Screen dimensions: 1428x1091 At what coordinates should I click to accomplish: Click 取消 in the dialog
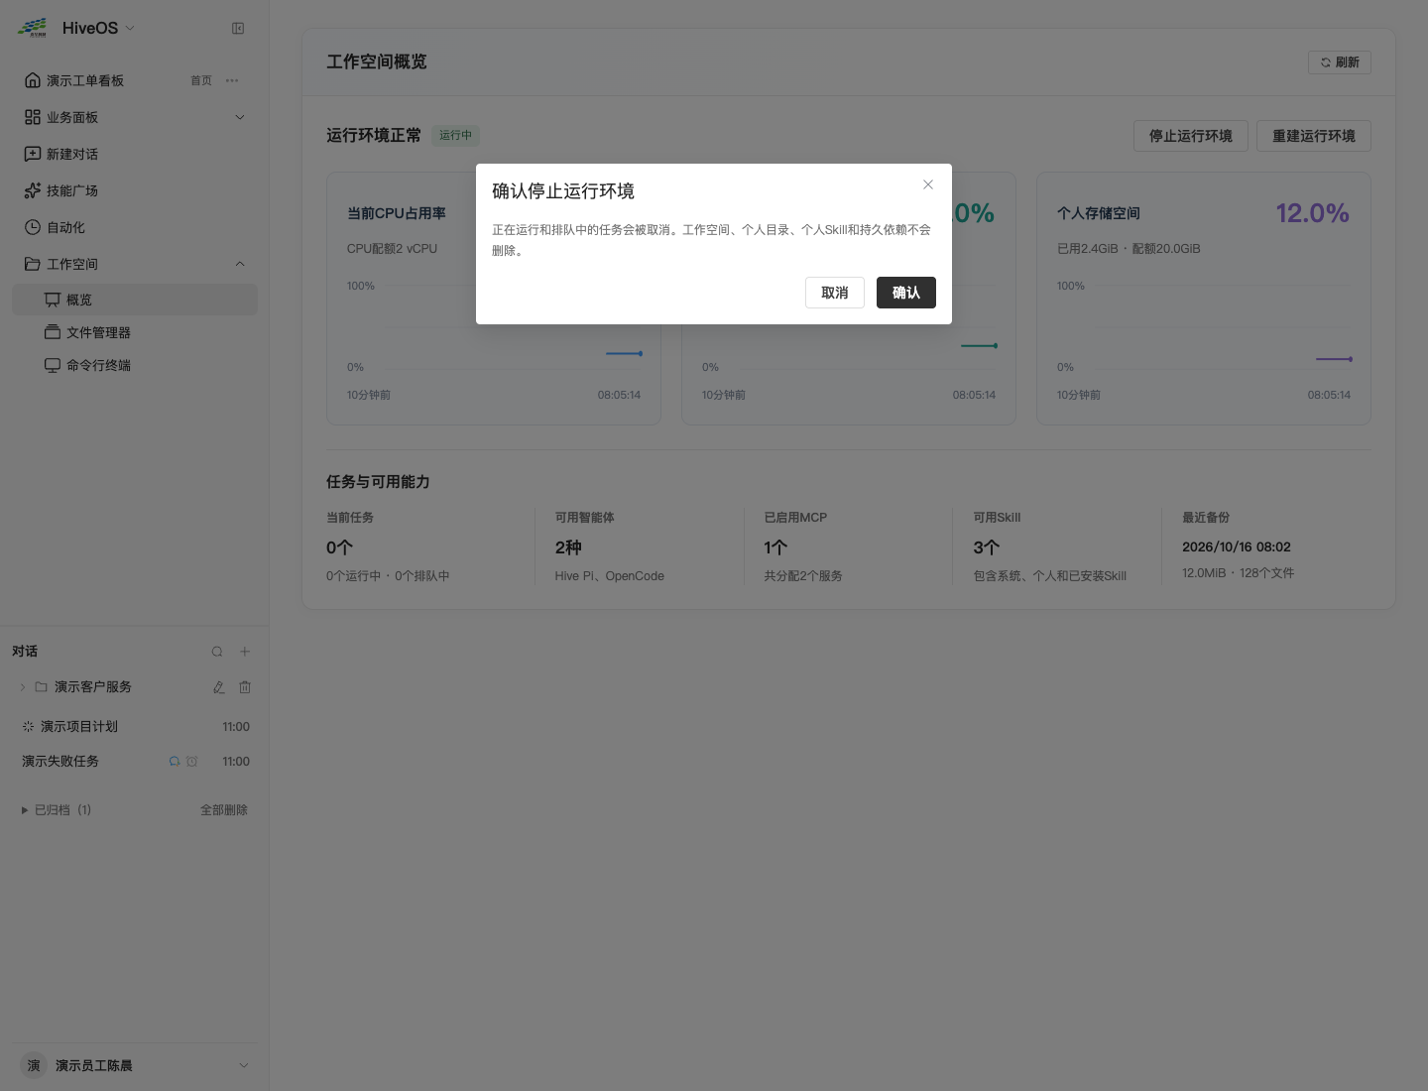tap(834, 293)
